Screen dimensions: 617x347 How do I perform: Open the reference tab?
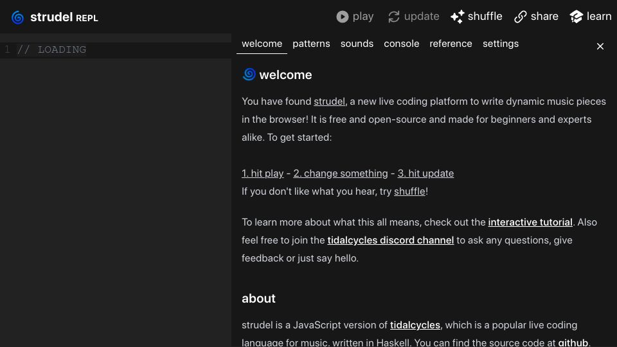pos(451,44)
